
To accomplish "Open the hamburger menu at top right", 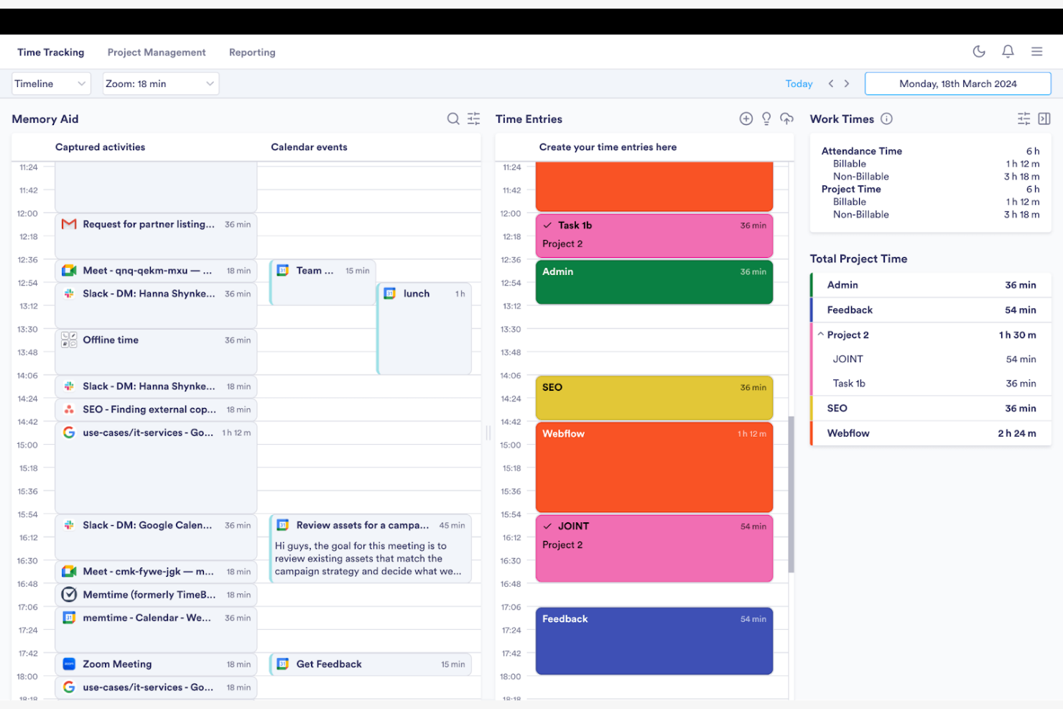I will [x=1036, y=51].
